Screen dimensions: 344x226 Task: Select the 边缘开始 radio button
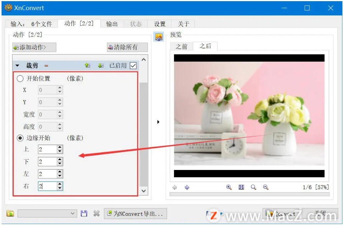point(20,138)
